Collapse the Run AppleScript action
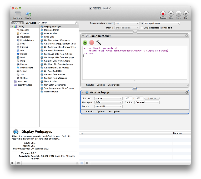201x179 pixels. (83, 36)
